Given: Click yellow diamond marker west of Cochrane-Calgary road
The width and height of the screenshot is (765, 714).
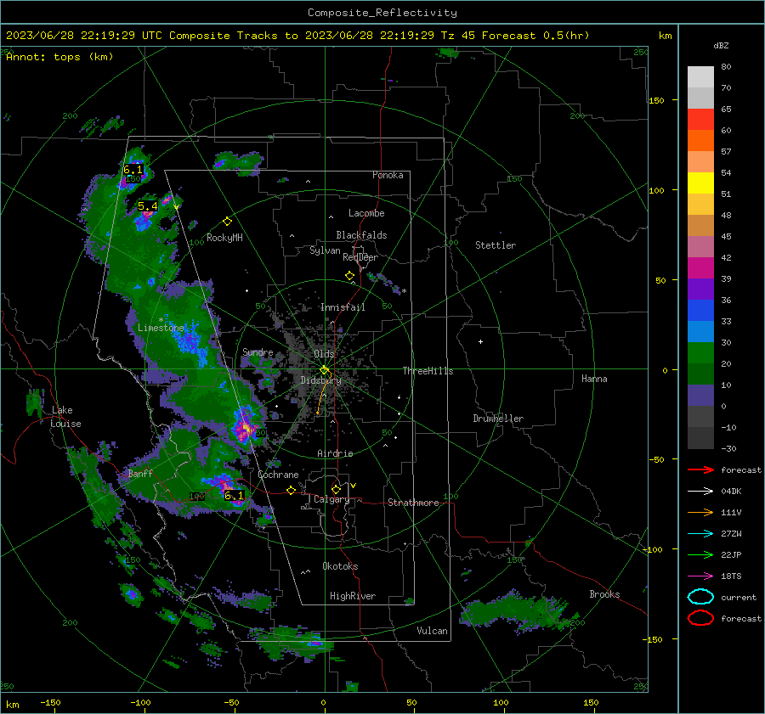Looking at the screenshot, I should coord(292,490).
